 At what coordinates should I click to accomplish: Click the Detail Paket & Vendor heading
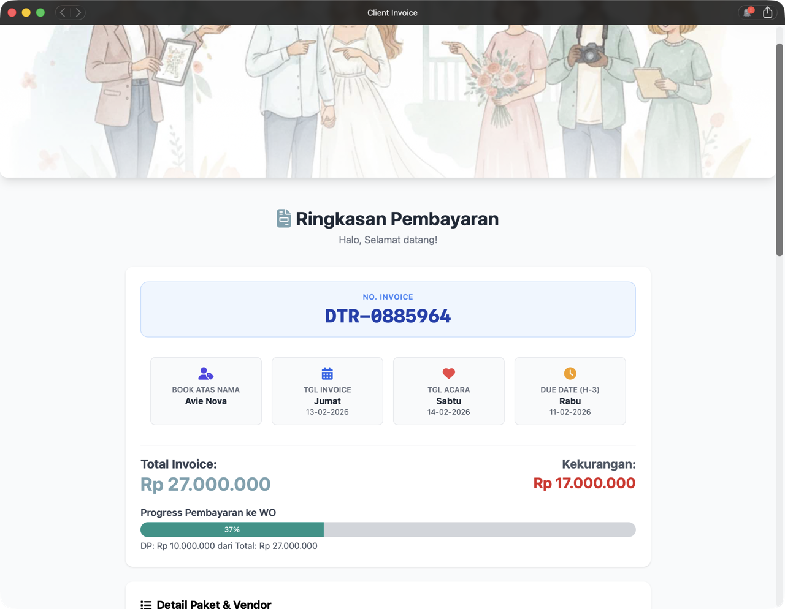214,605
